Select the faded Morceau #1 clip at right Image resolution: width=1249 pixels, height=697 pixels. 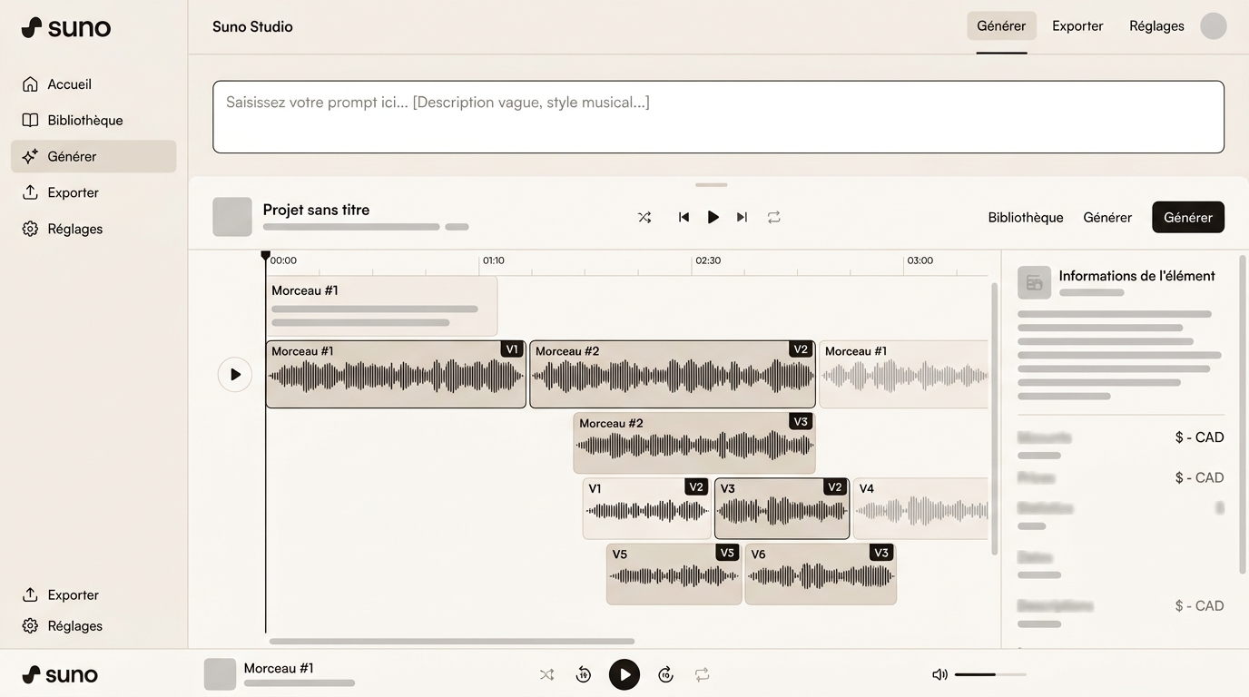[x=903, y=374]
